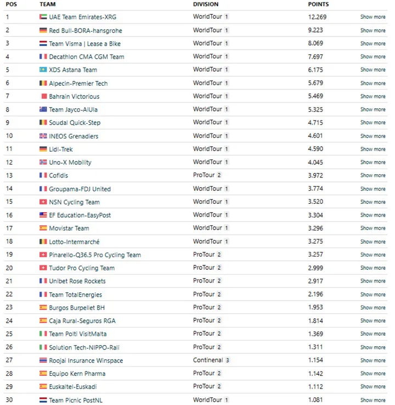Click the British flag next to INEOS Grenadiers
The width and height of the screenshot is (395, 405).
[x=43, y=136]
